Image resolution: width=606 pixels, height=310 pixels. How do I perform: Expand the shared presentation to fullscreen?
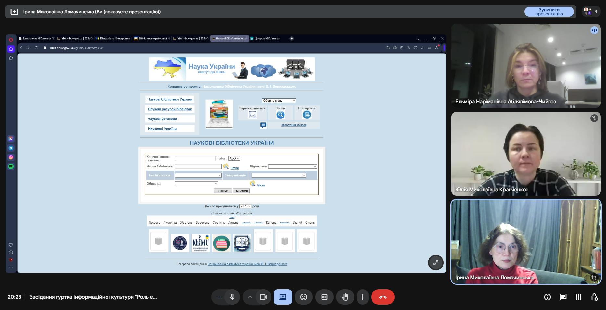point(436,263)
